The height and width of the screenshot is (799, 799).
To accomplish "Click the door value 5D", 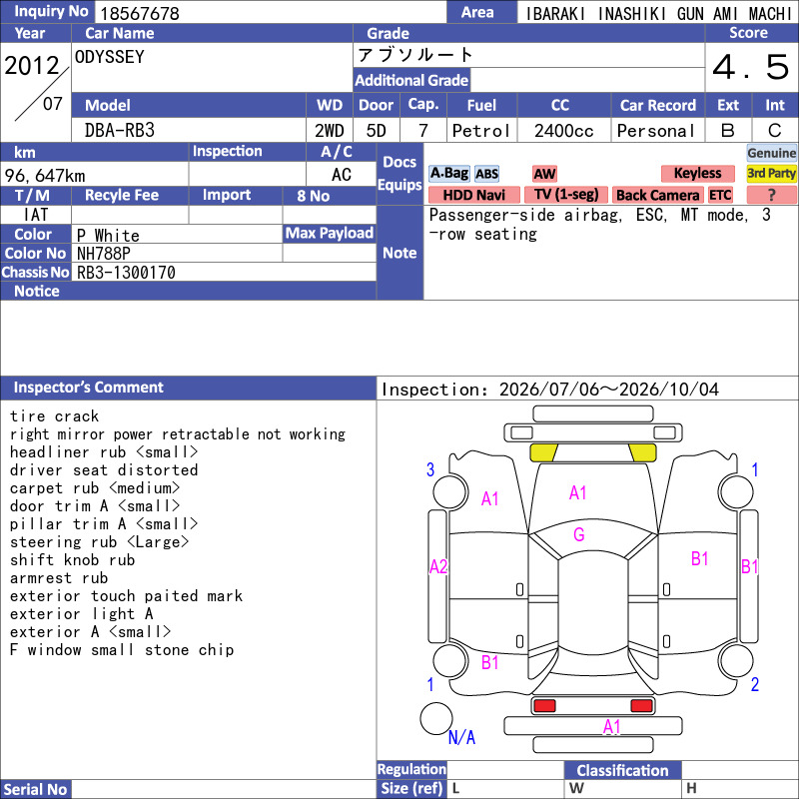I will point(377,131).
